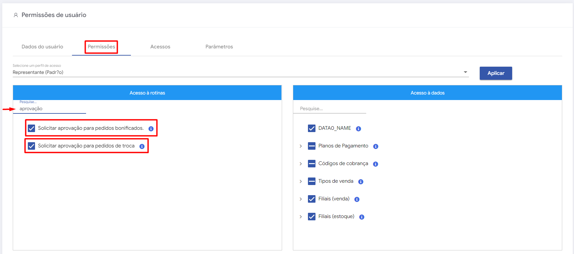Toggle the DATA0_NAME checkbox
Image resolution: width=574 pixels, height=254 pixels.
312,128
